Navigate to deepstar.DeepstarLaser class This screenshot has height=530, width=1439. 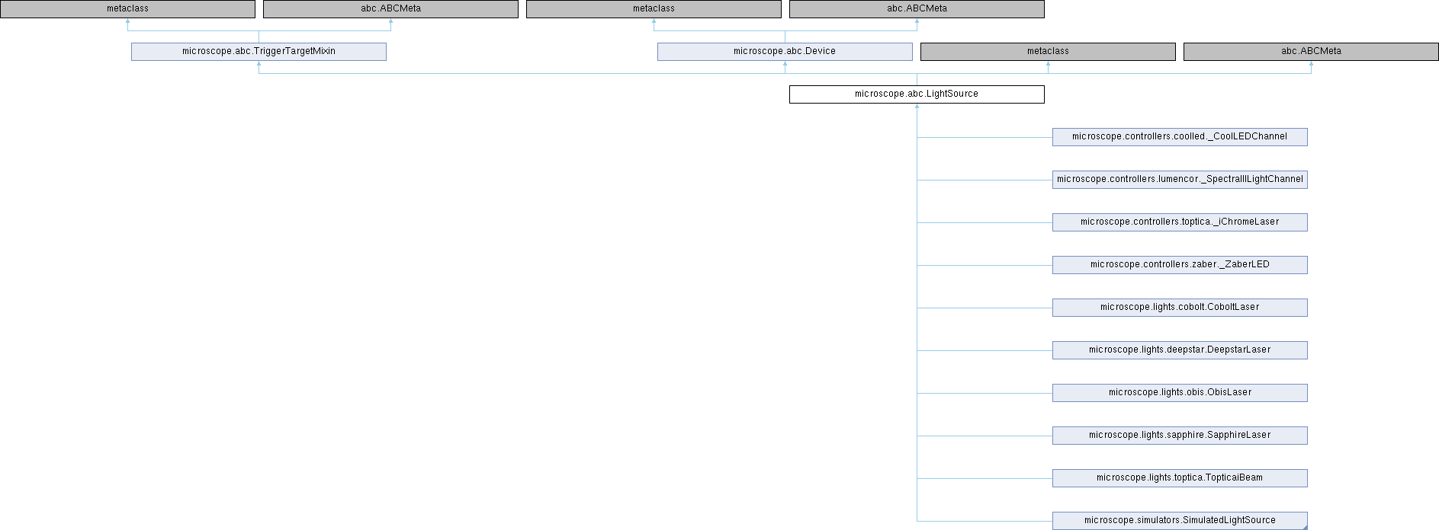click(x=1179, y=350)
